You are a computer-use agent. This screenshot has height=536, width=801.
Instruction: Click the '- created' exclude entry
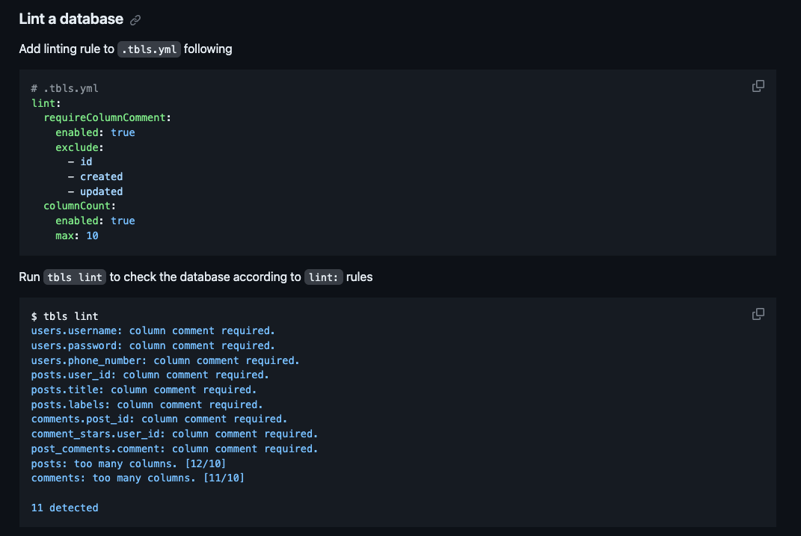click(96, 176)
